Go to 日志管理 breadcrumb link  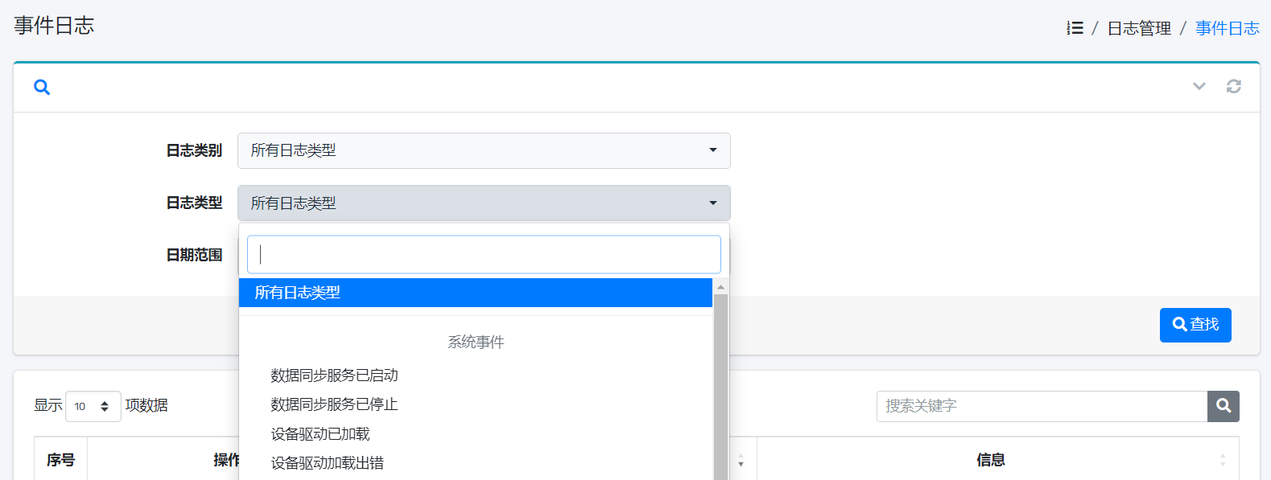[x=1138, y=28]
